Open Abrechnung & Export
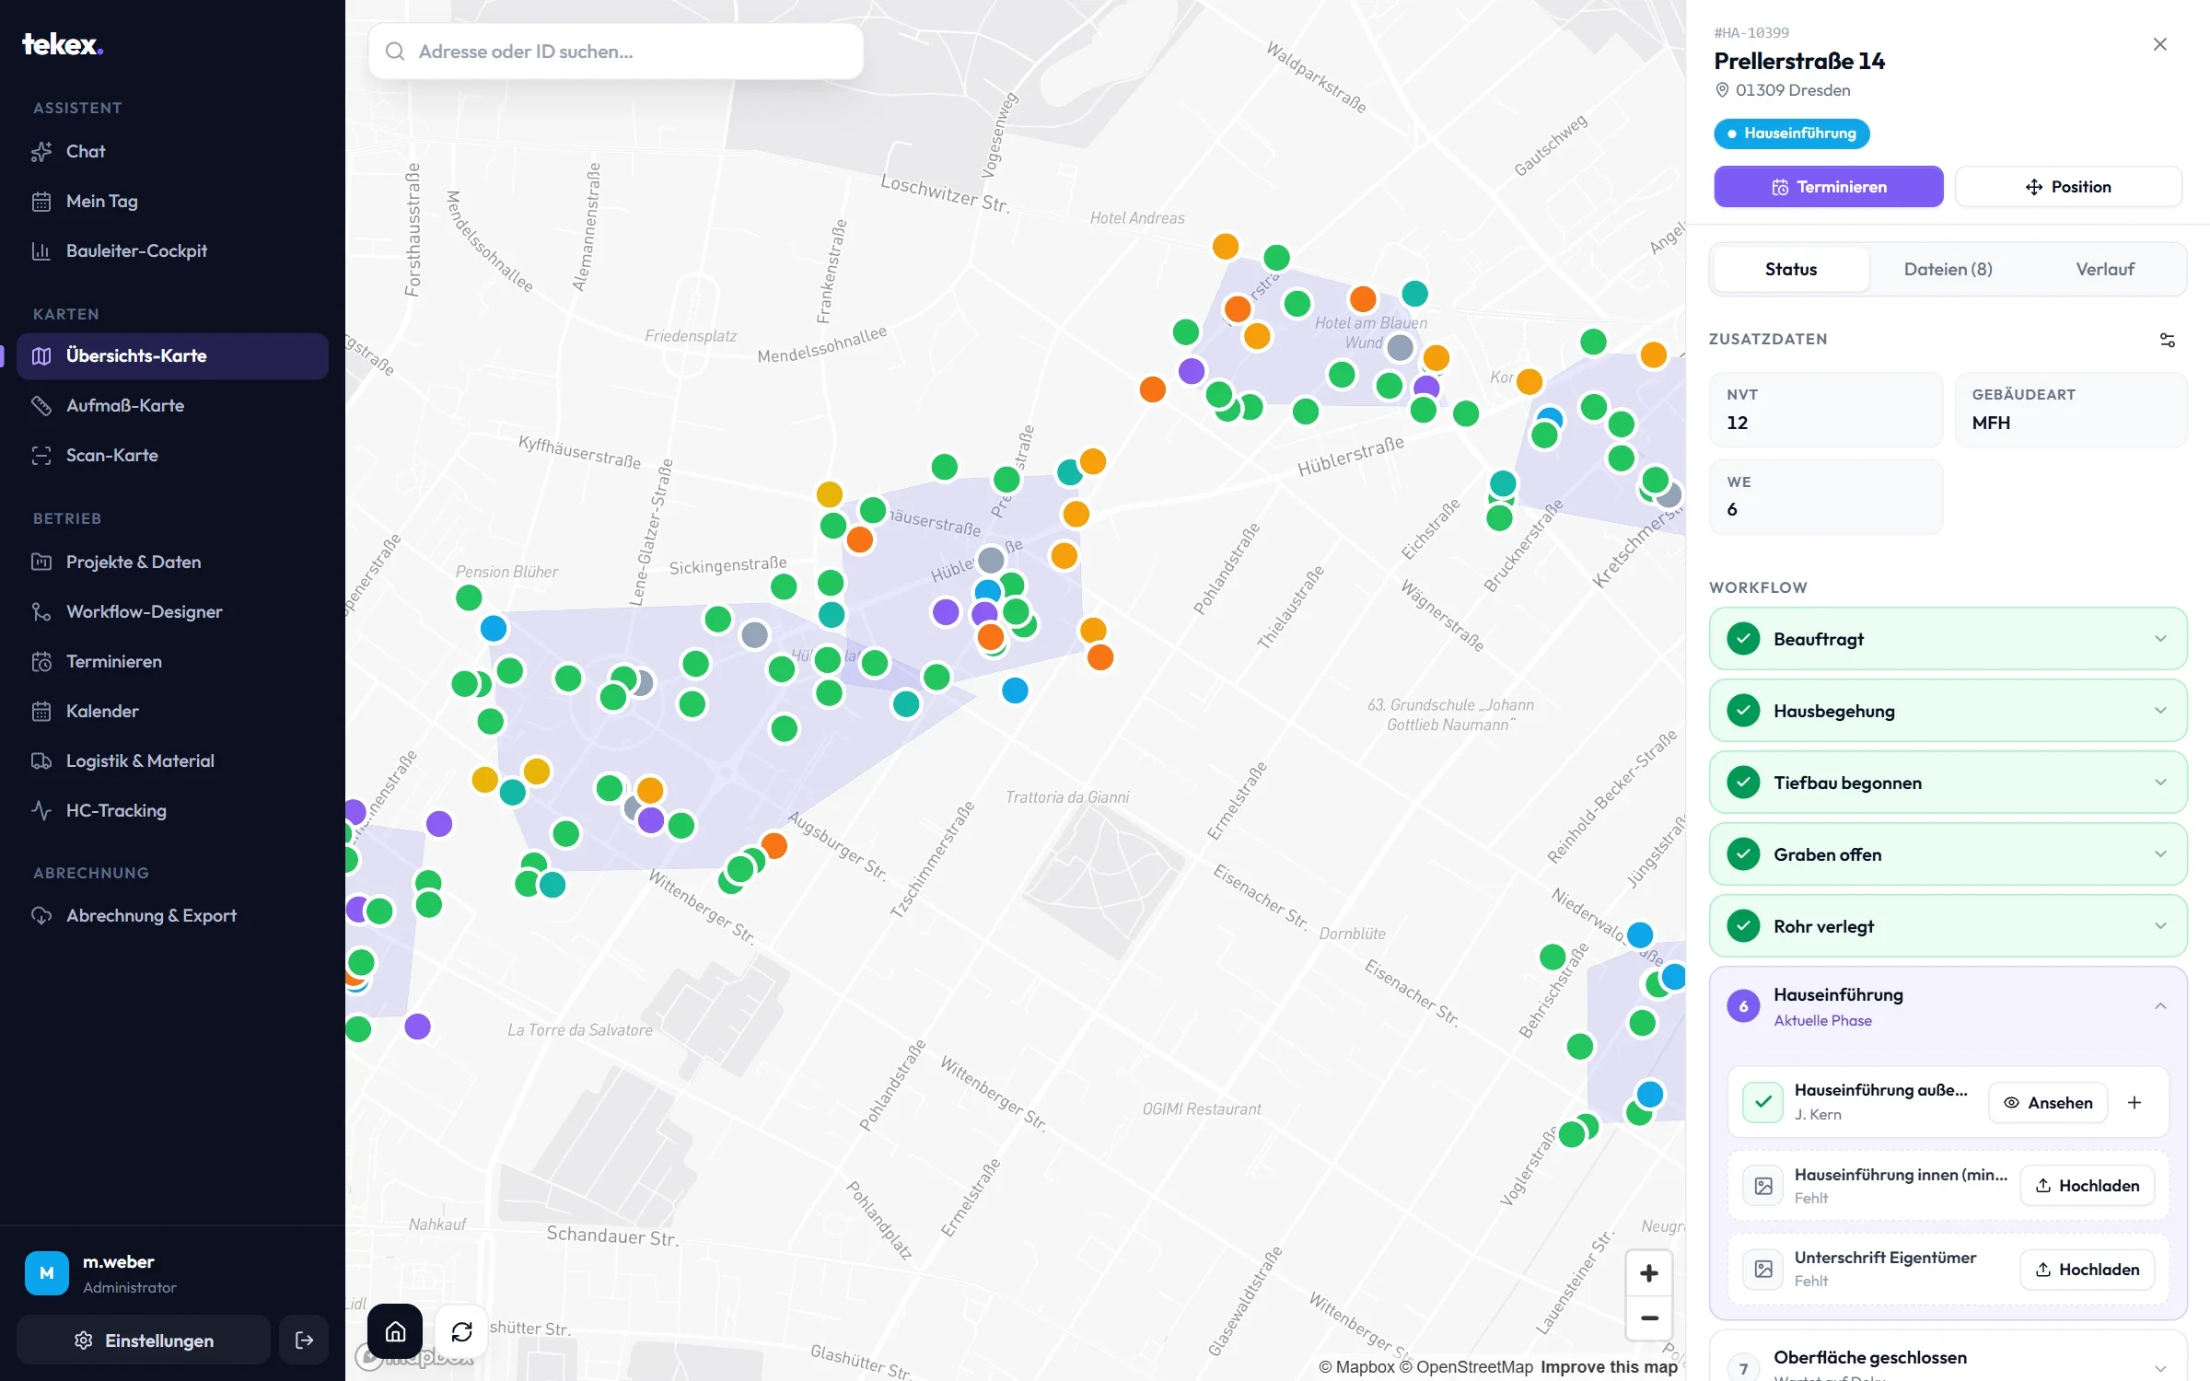The width and height of the screenshot is (2210, 1381). tap(172, 915)
